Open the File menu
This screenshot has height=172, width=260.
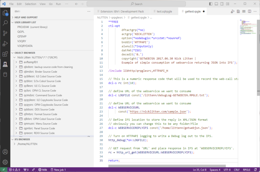point(11,4)
